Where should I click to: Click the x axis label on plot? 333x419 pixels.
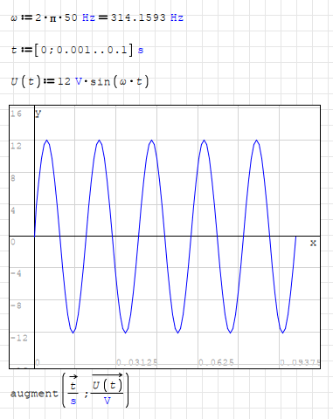click(x=313, y=243)
